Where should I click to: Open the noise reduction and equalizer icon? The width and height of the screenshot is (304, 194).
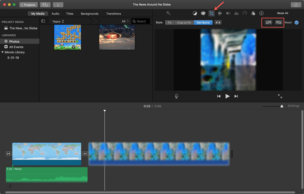tap(236, 13)
